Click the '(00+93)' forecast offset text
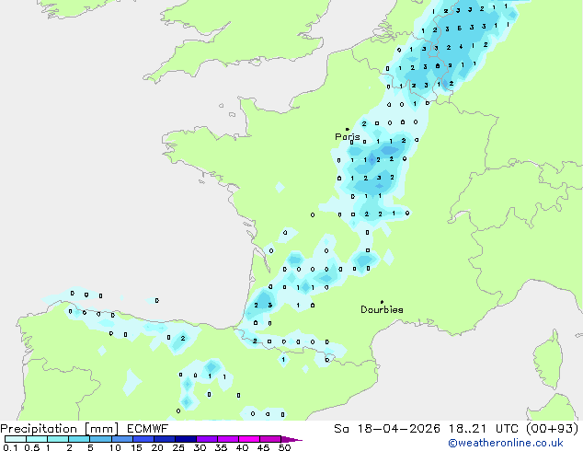The width and height of the screenshot is (583, 451). tap(553, 429)
